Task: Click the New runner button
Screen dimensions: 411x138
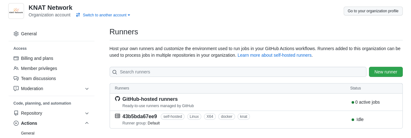Action: click(385, 72)
